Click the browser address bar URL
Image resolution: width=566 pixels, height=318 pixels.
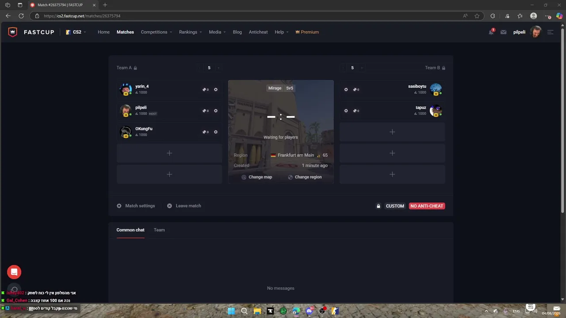82,16
